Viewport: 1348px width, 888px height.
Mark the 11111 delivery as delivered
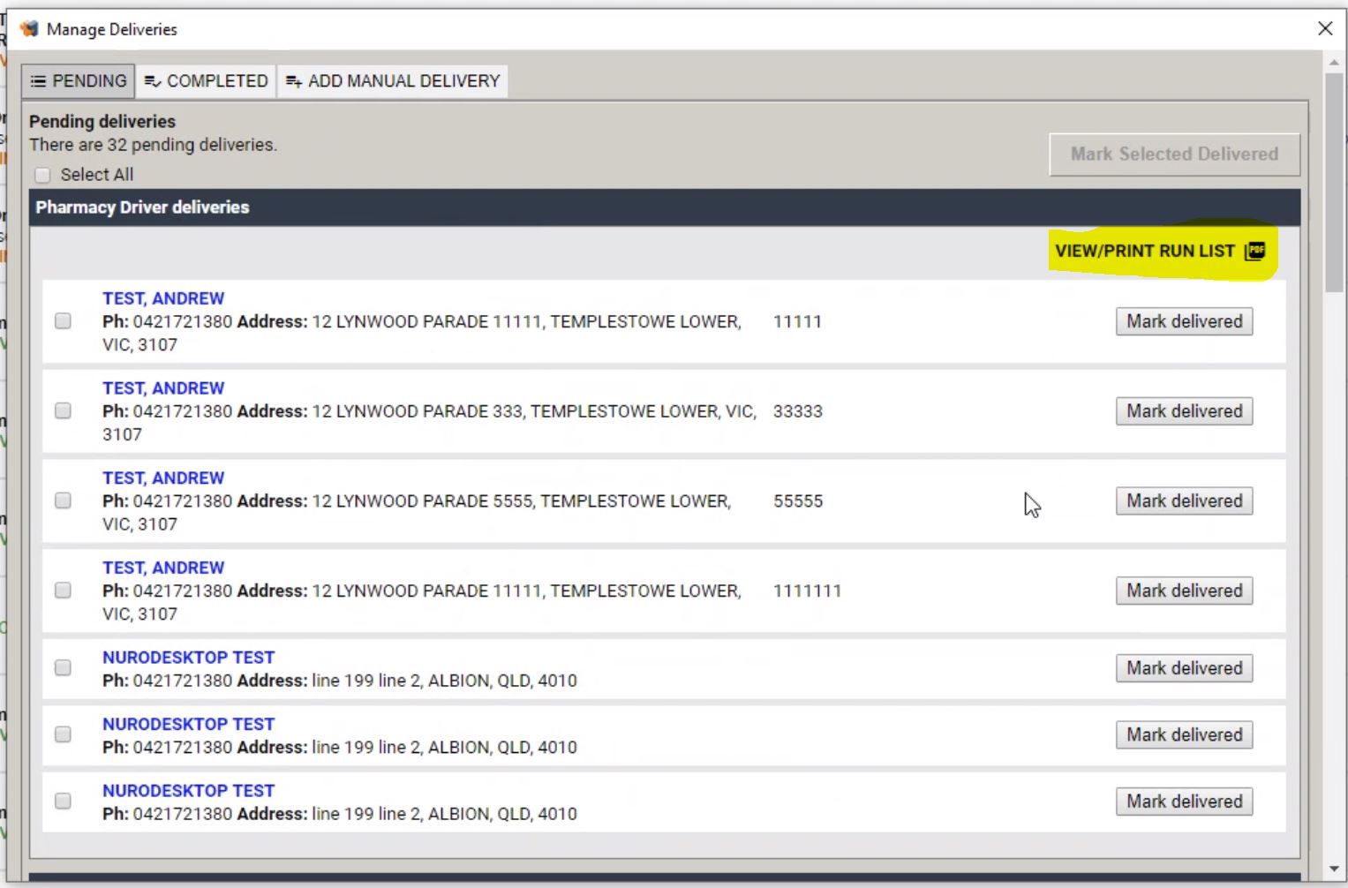coord(1184,321)
